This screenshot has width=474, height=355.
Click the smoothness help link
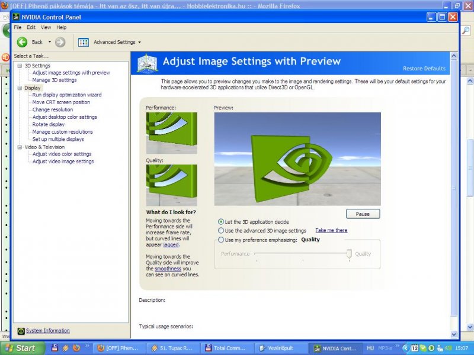click(x=168, y=269)
